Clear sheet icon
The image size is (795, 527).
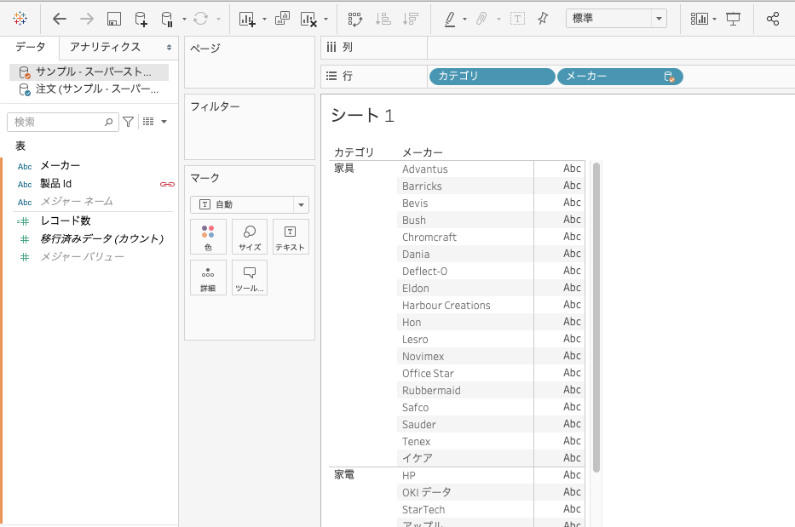pos(308,19)
